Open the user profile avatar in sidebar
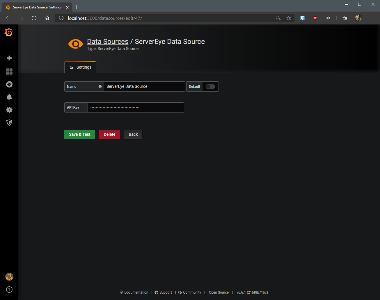The image size is (380, 300). click(9, 277)
